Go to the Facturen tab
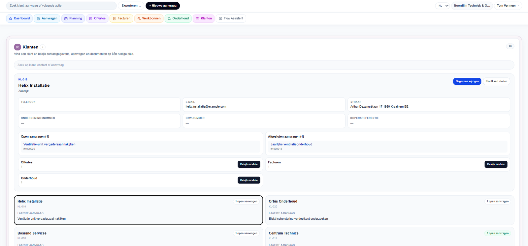Screen dimensions: 528x246 (121, 18)
